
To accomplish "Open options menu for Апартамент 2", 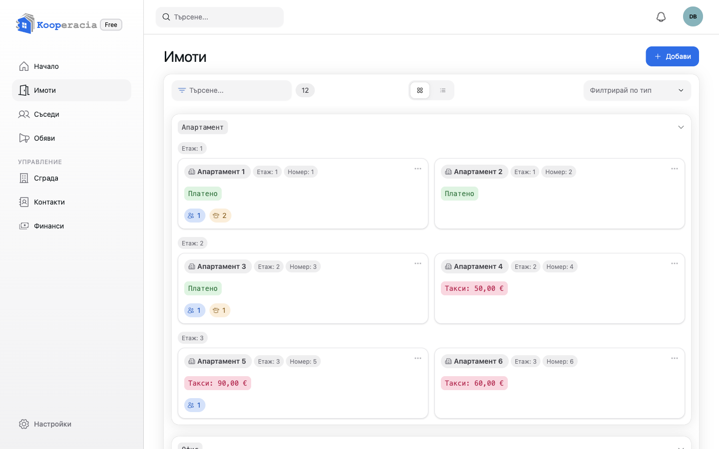I will click(675, 169).
